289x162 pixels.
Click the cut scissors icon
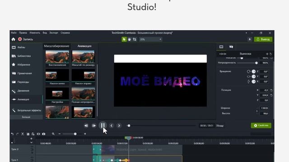(23, 134)
